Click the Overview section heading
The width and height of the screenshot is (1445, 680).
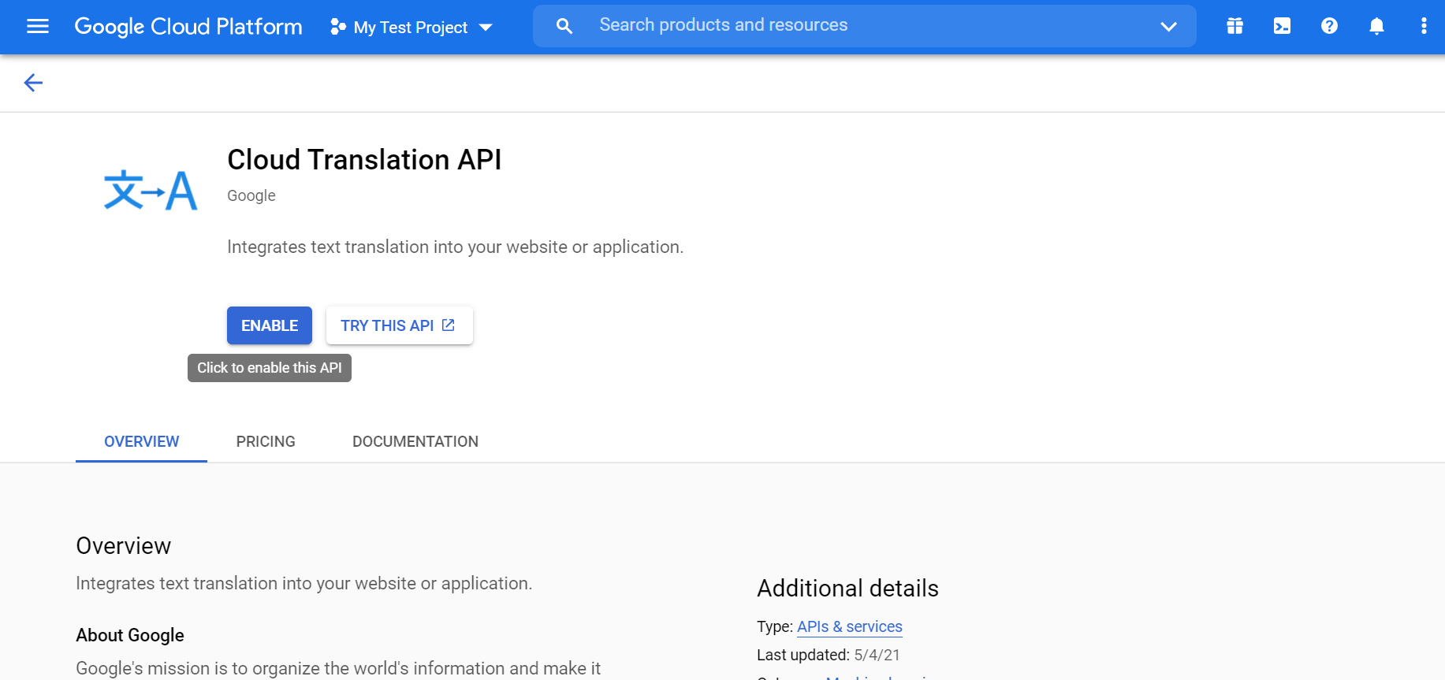(124, 545)
